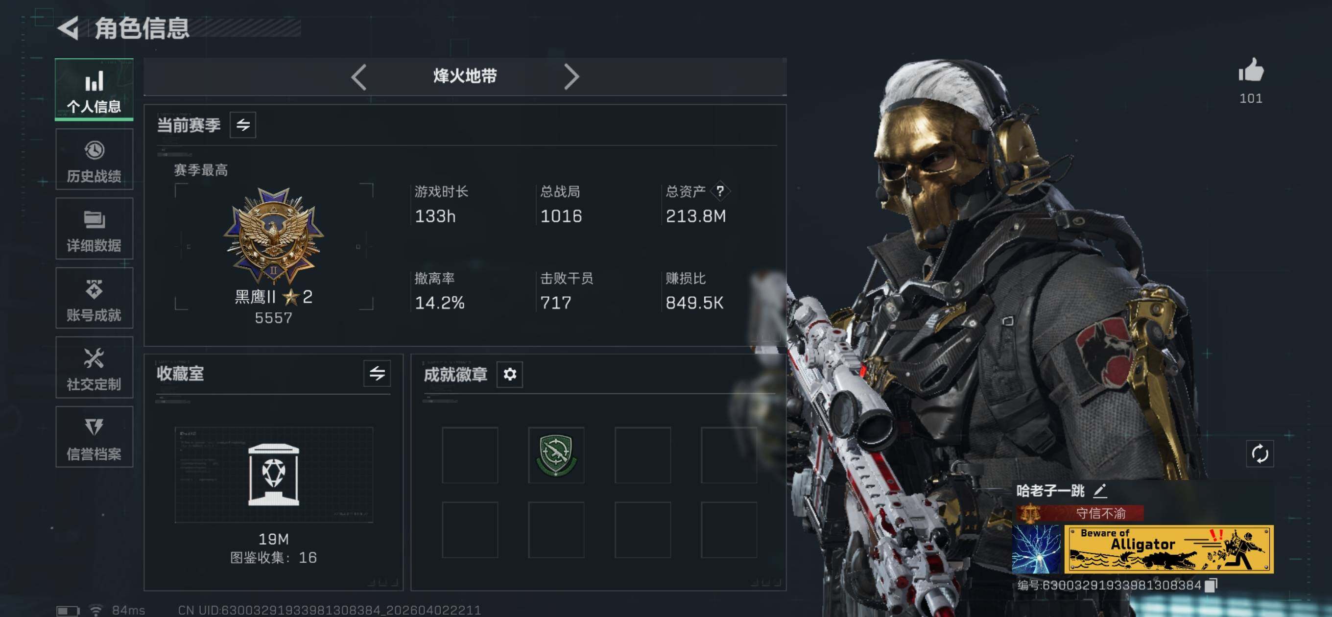Switch to next mode with right chevron

pyautogui.click(x=571, y=77)
